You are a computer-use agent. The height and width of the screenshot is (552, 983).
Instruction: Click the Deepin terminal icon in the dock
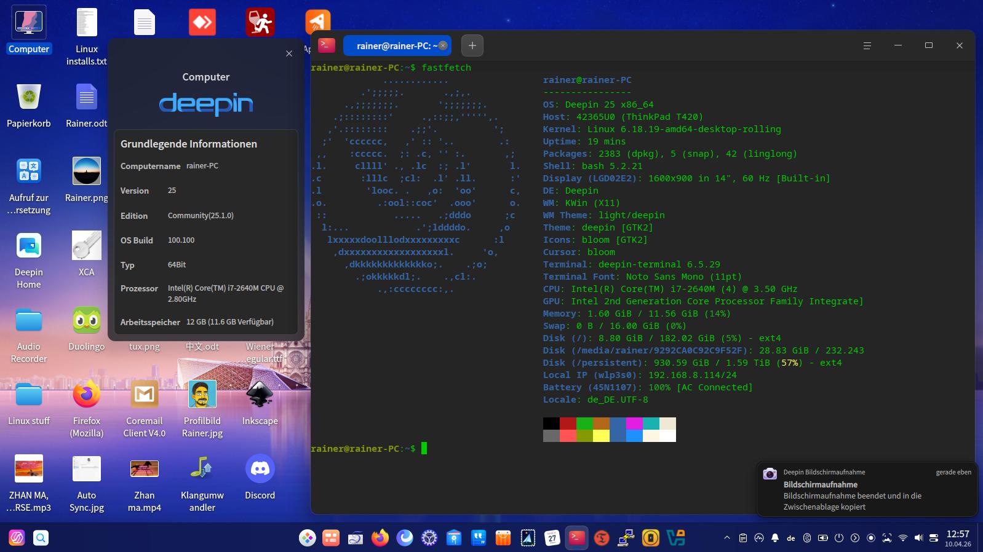[576, 538]
